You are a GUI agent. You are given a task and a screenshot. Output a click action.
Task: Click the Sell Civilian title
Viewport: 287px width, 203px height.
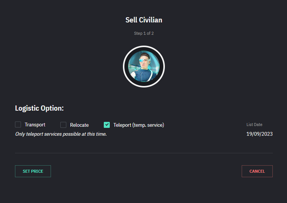tap(144, 20)
